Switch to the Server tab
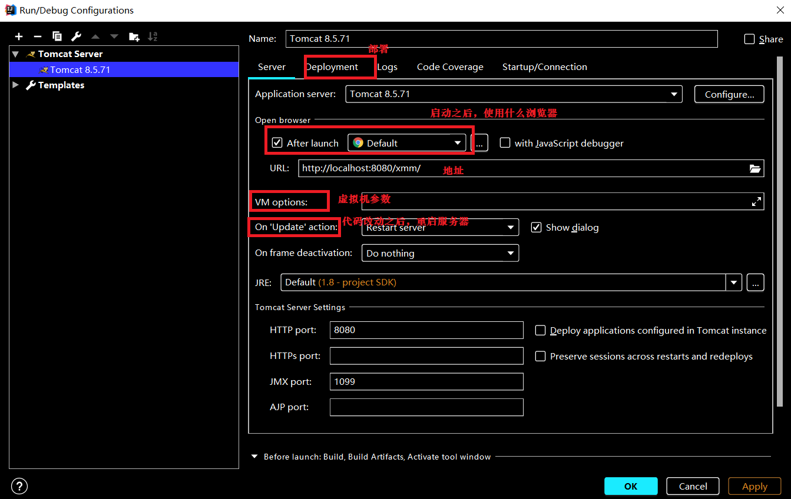The width and height of the screenshot is (791, 499). pos(272,67)
